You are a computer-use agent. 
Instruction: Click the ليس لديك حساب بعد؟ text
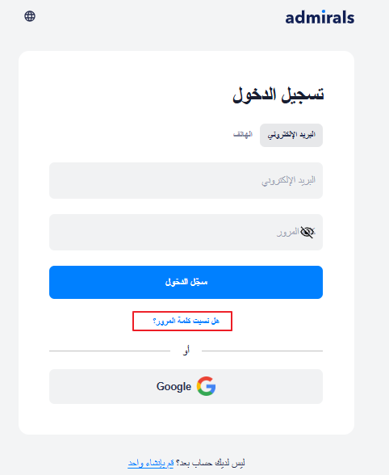click(x=210, y=463)
